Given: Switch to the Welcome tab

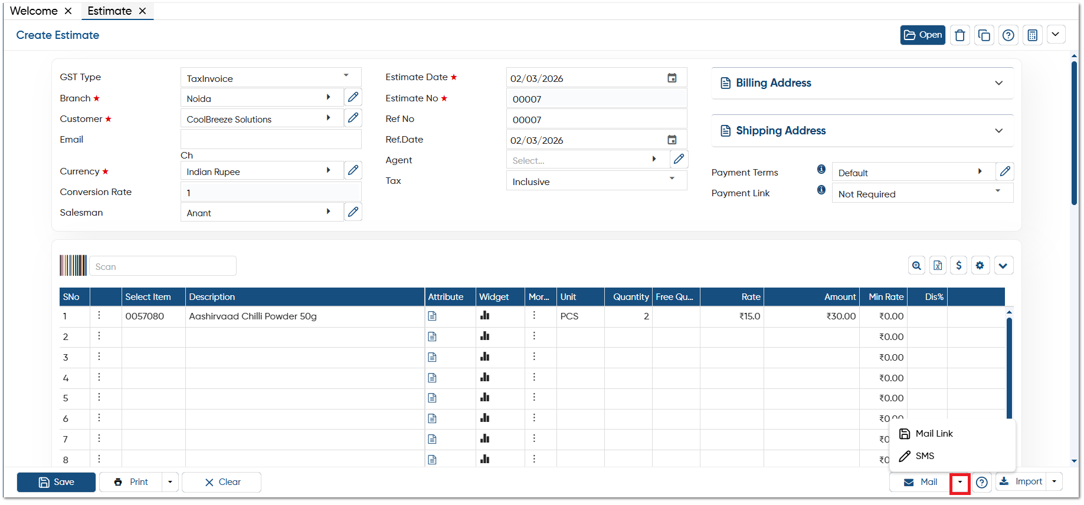Looking at the screenshot, I should [34, 11].
